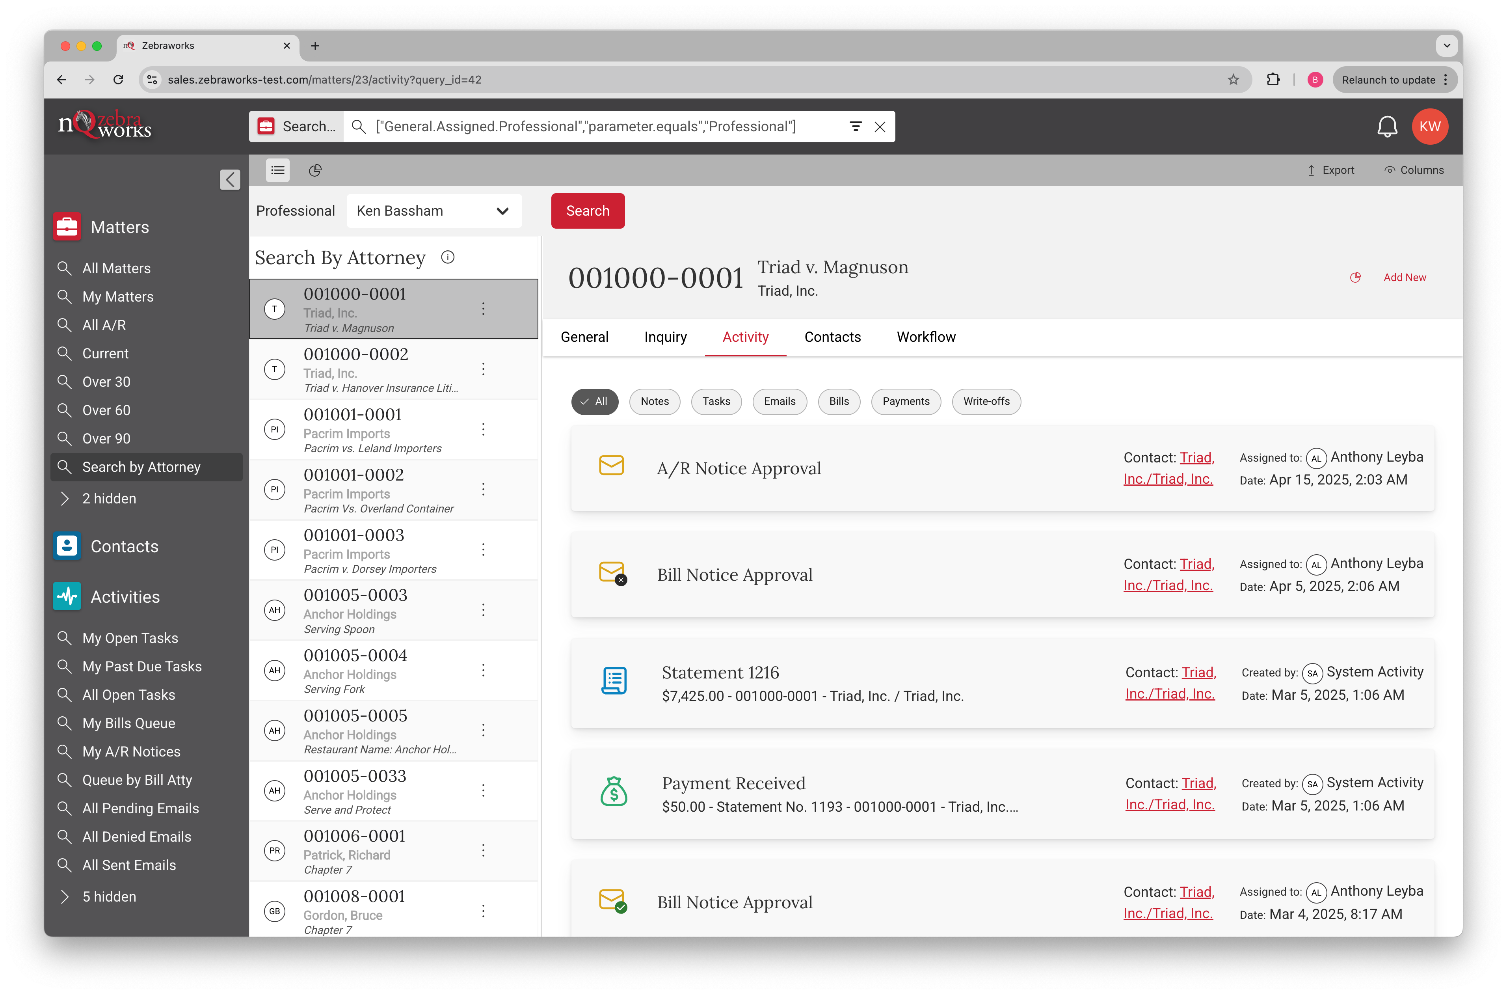This screenshot has height=995, width=1507.
Task: Click the Add New link
Action: click(x=1404, y=277)
